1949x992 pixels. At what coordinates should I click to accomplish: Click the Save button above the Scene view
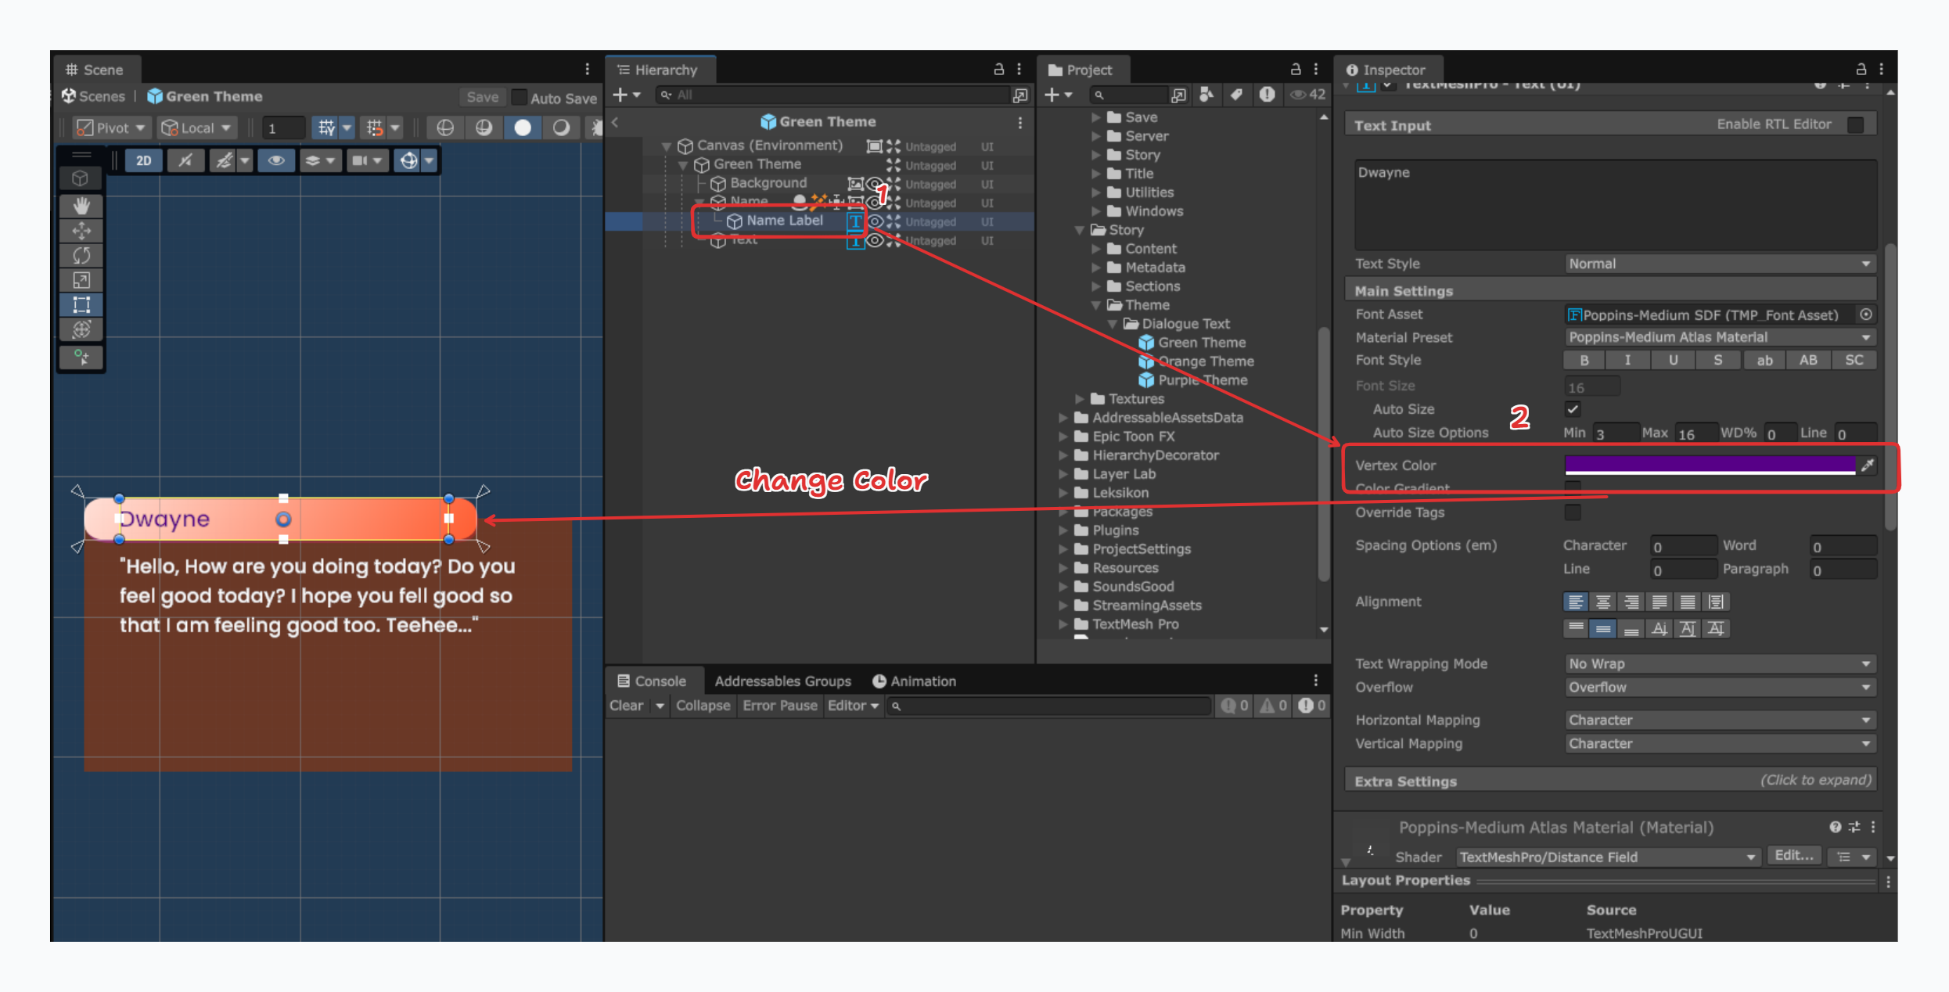coord(482,97)
